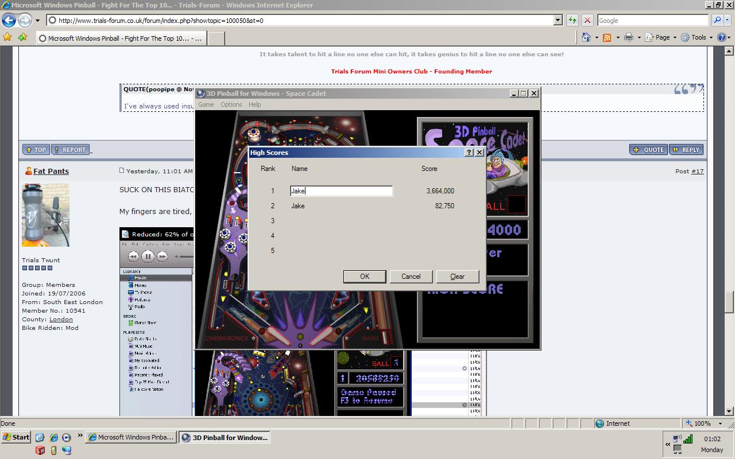Click the blue Help question mark icon
Viewport: 735px width, 459px height.
tap(722, 37)
